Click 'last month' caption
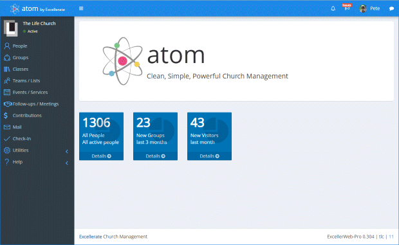This screenshot has height=245, width=399. [203, 142]
